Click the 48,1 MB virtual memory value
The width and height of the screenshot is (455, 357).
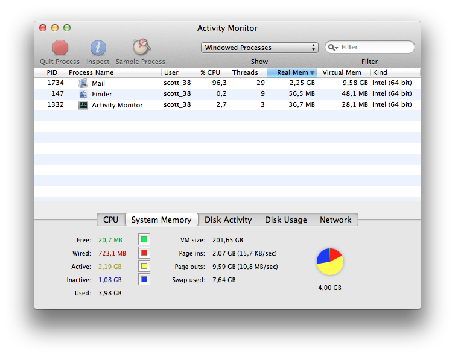coord(355,93)
